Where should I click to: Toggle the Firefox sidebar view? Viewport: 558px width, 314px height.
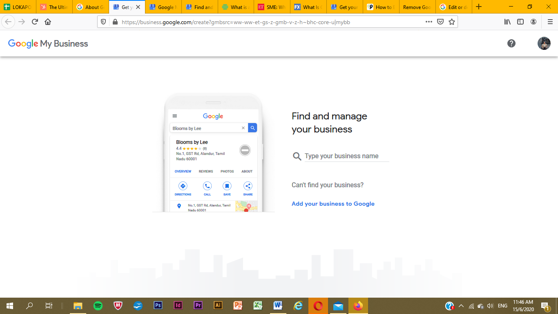coord(520,22)
